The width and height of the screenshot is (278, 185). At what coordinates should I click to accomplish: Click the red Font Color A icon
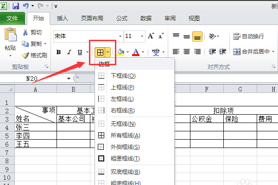pos(136,52)
